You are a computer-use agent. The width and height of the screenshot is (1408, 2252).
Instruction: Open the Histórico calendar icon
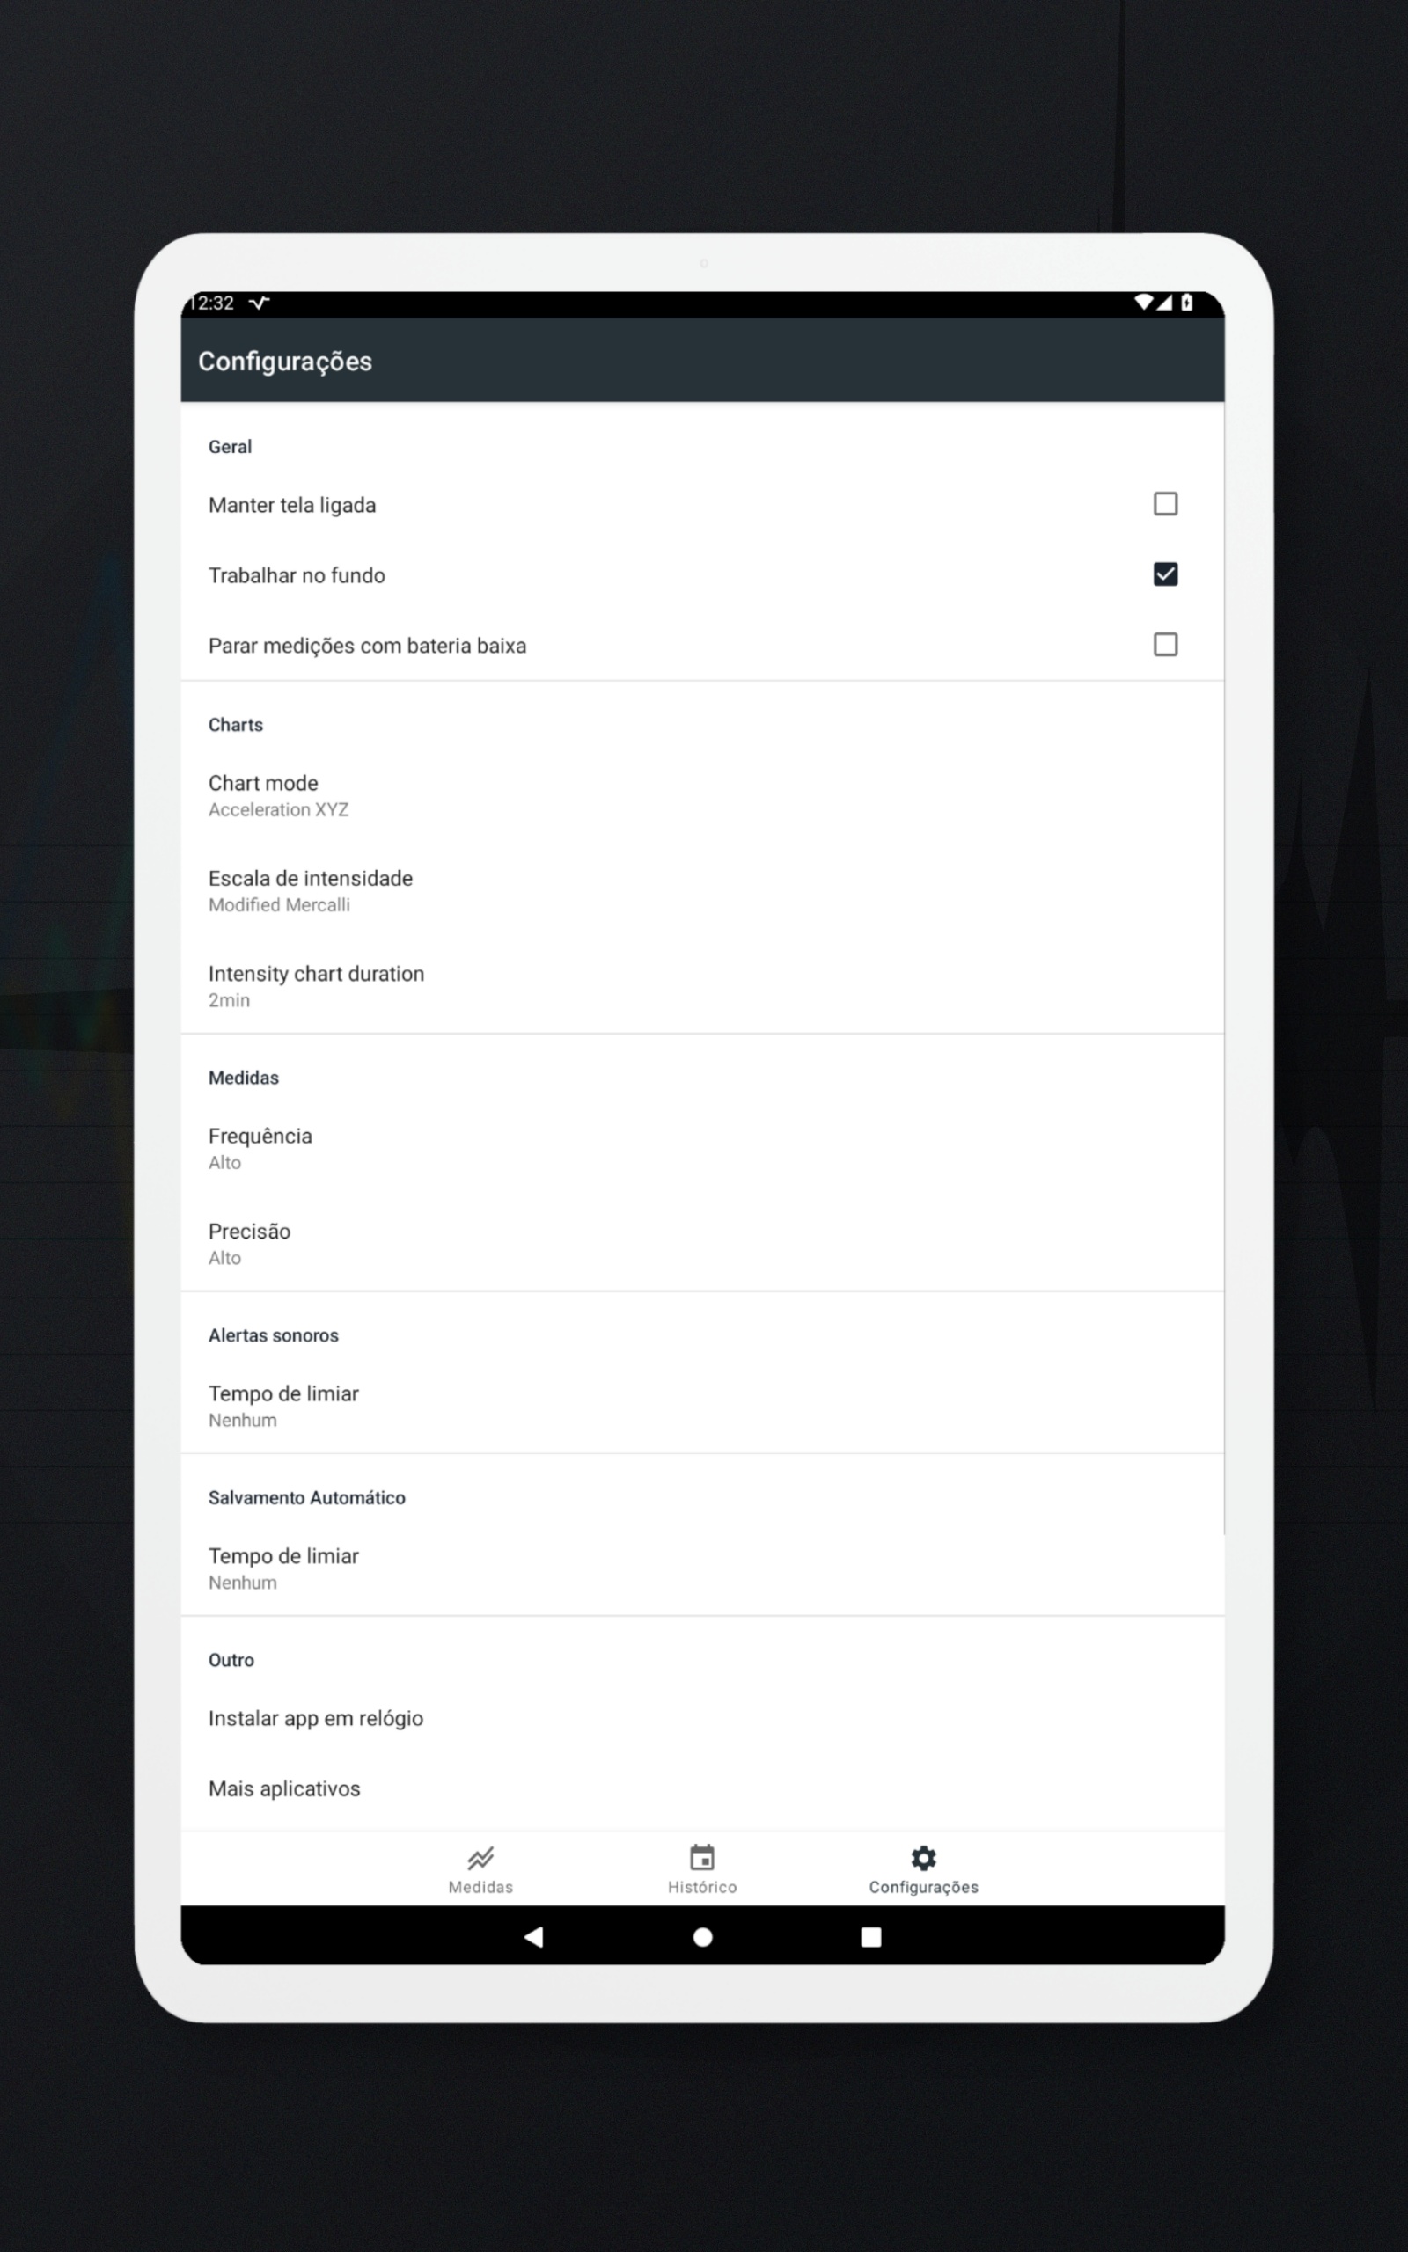702,1857
